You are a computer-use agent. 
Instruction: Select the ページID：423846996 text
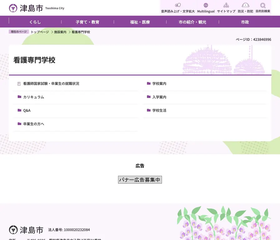(x=253, y=40)
